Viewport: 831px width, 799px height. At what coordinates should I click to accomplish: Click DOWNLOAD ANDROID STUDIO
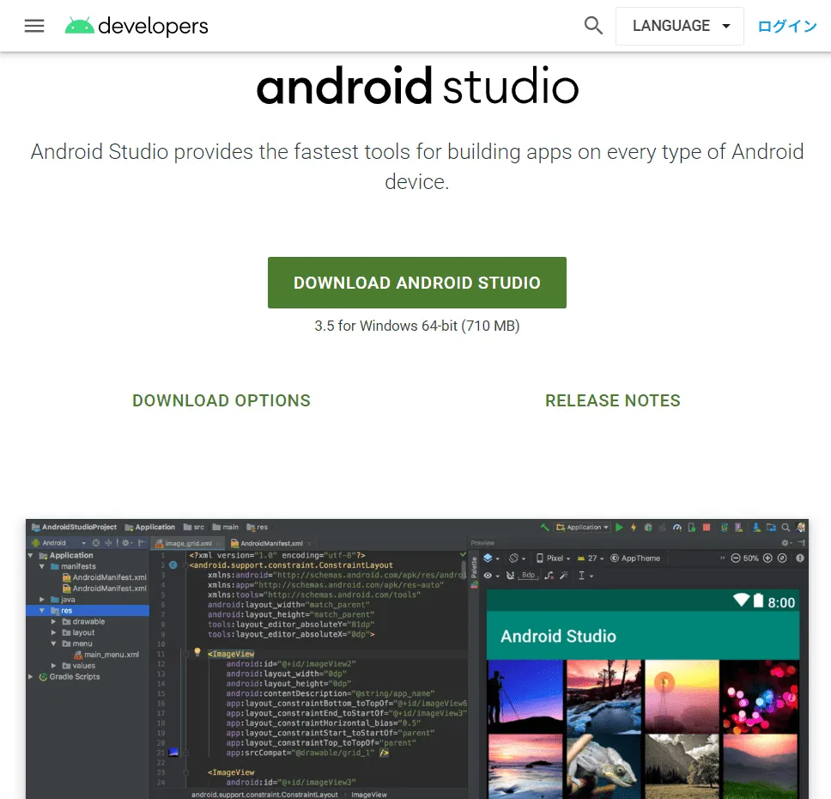(x=417, y=283)
